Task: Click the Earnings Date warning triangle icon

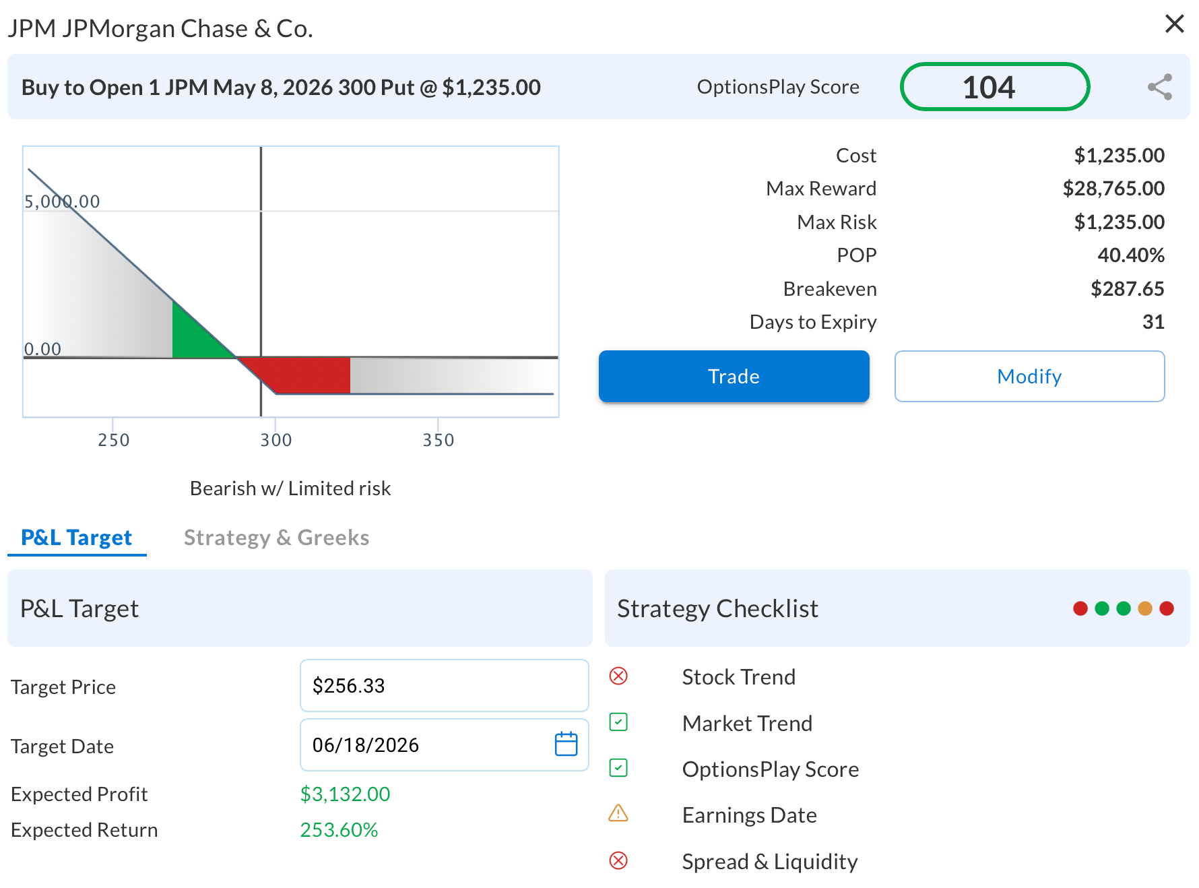Action: coord(618,814)
